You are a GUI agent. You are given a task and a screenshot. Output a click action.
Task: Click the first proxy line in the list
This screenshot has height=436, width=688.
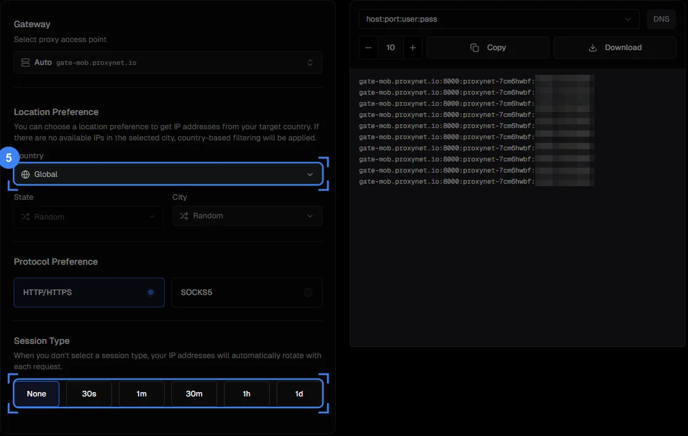click(x=476, y=81)
